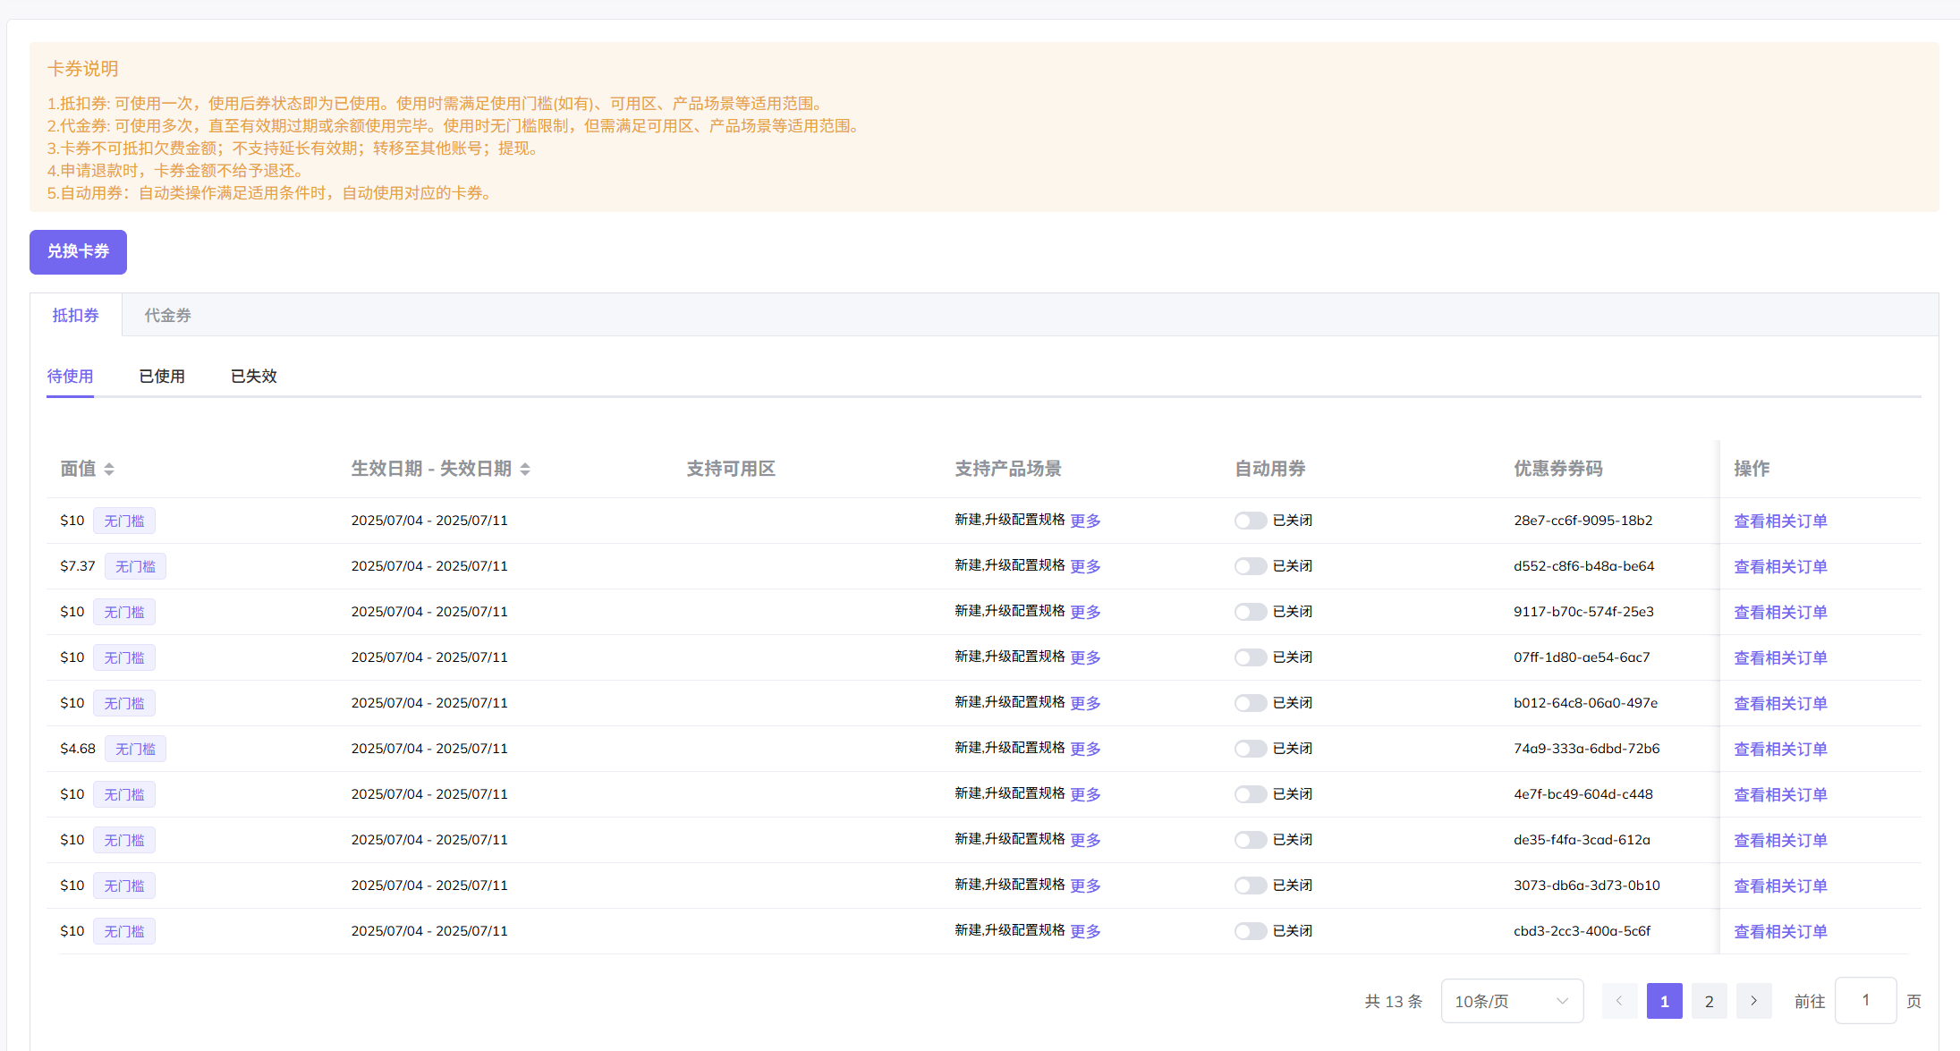1960x1051 pixels.
Task: Expand 更多 scenarios for coupon 28e7-cc6f-9095-18b2
Action: (1085, 521)
